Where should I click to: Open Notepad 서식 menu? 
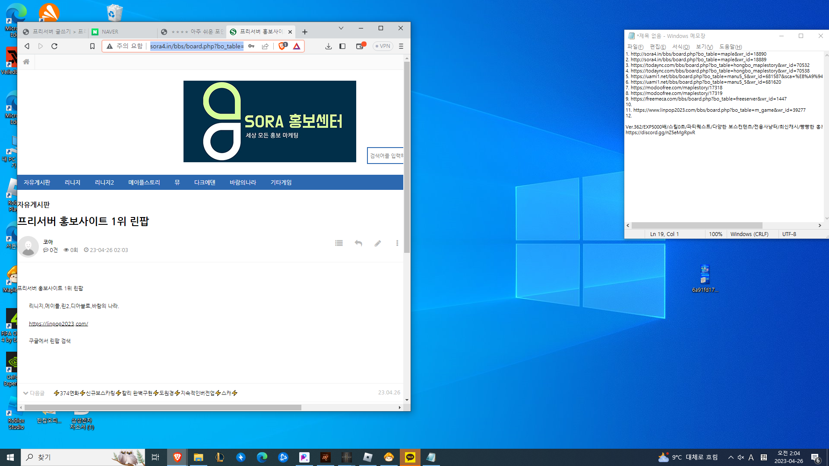click(681, 47)
